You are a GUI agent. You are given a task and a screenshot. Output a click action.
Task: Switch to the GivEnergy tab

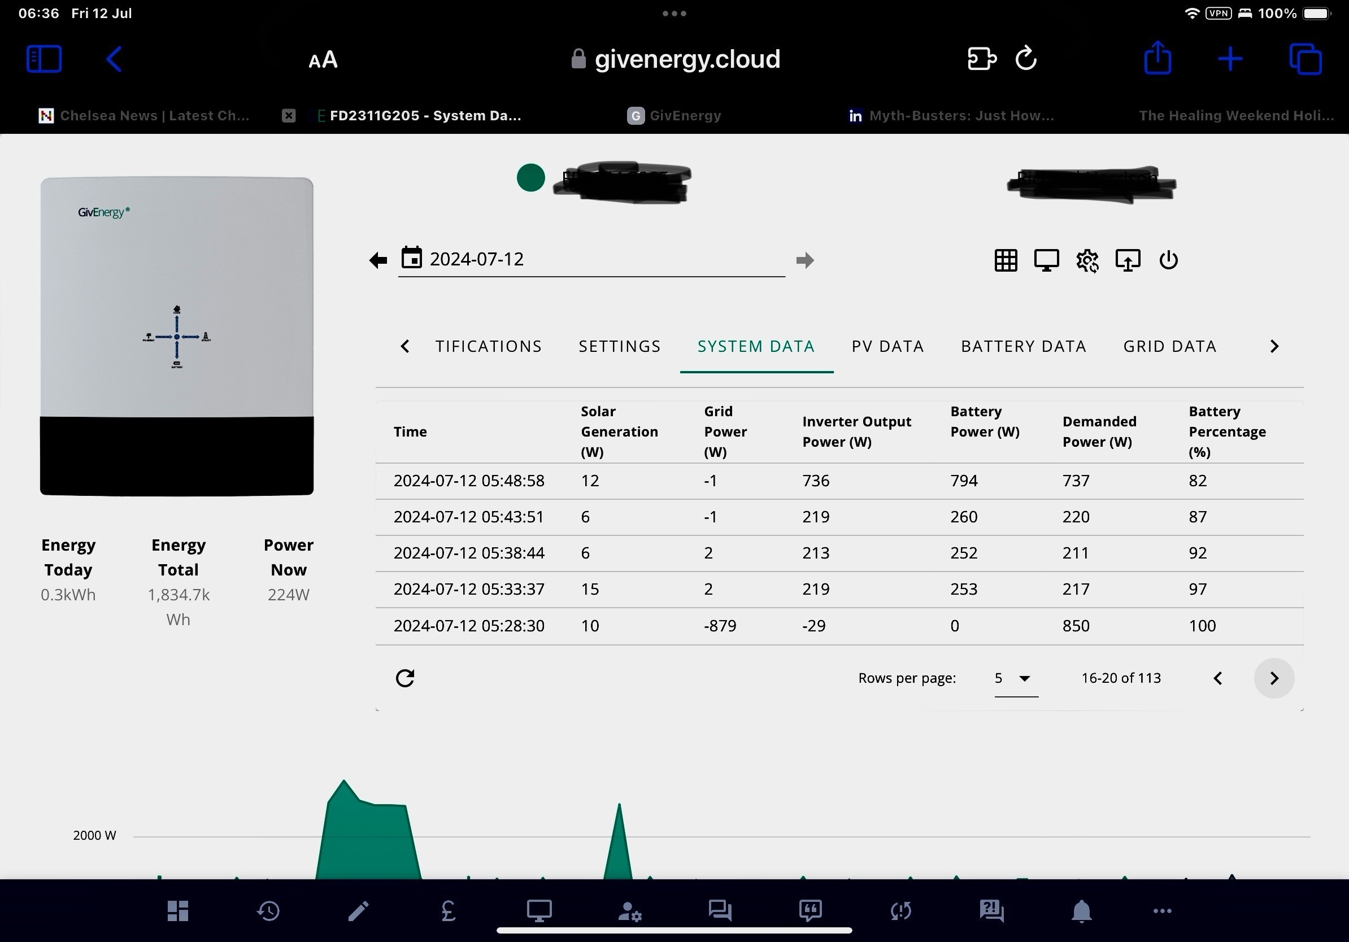click(674, 116)
